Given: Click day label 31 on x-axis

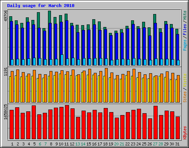Looking at the screenshot, I should (x=177, y=144).
